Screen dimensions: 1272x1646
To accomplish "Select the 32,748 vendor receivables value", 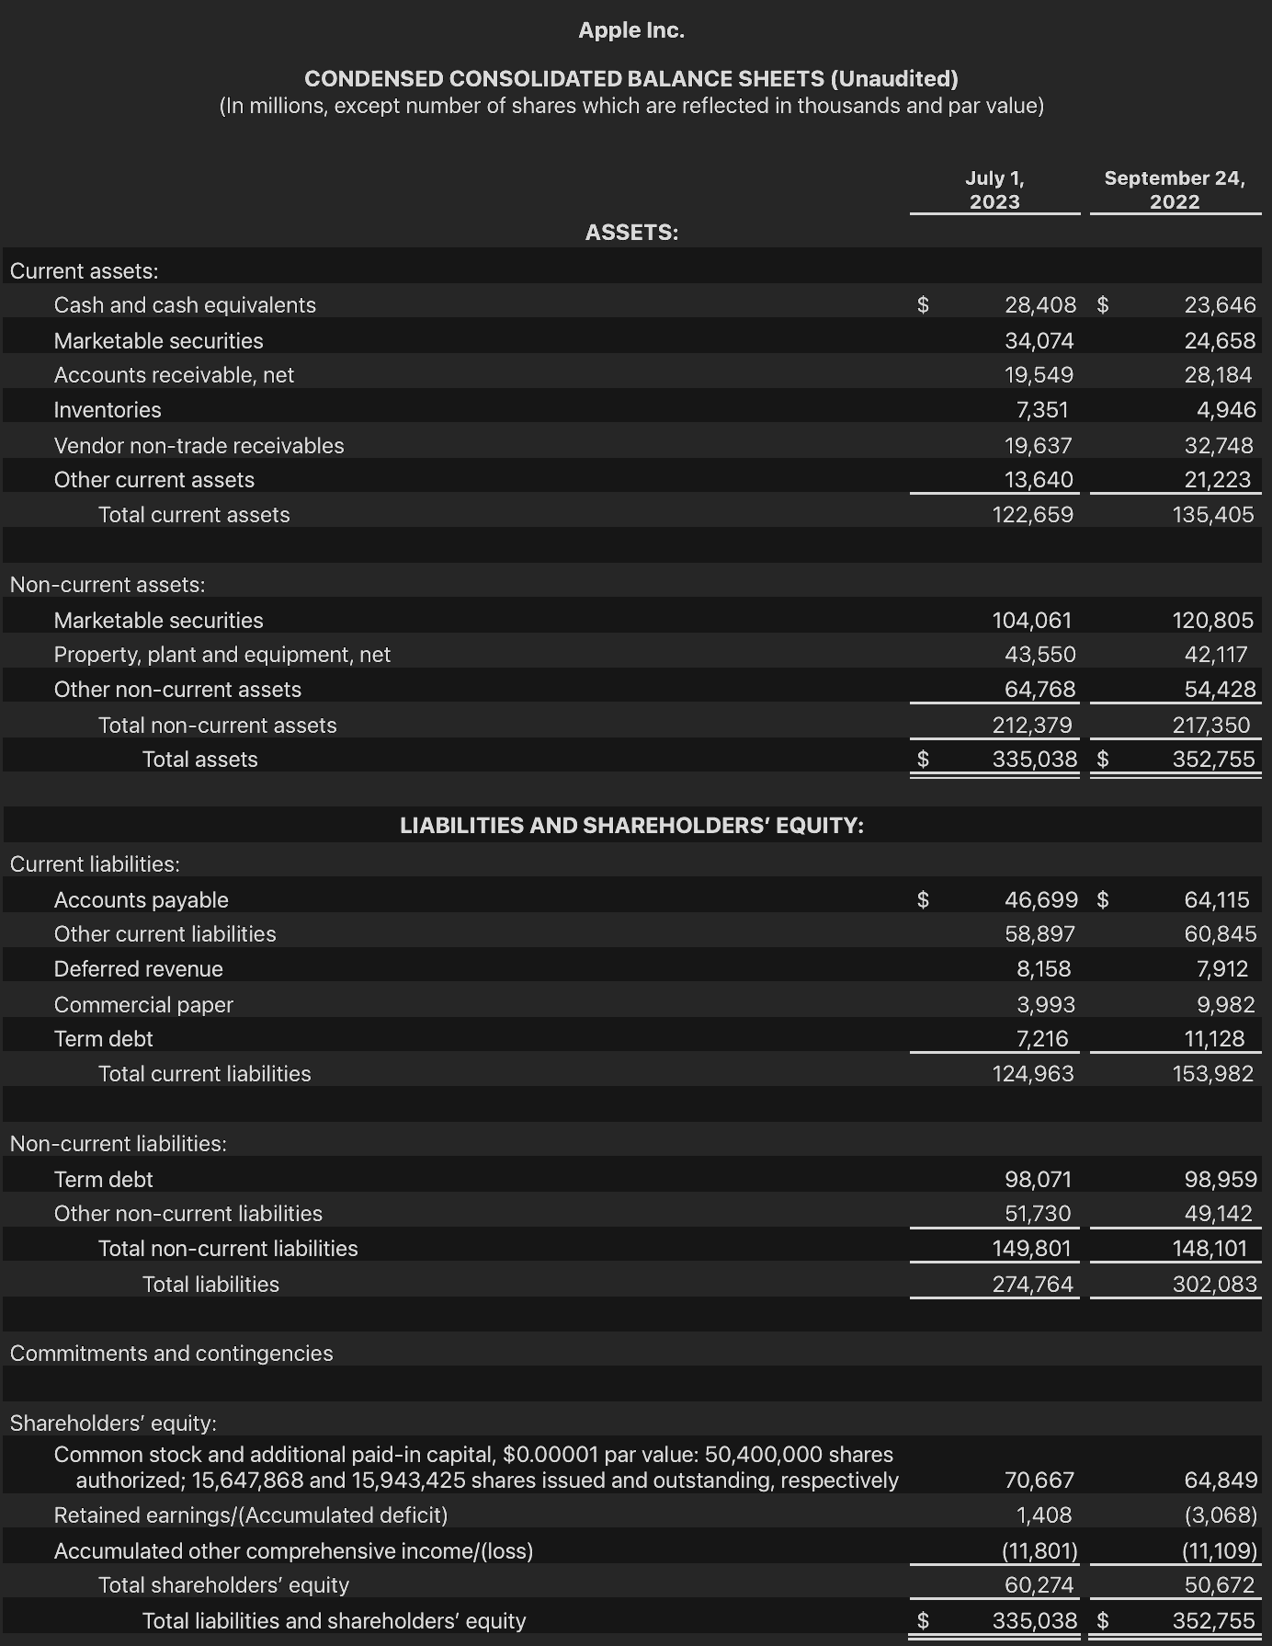I will tap(1219, 446).
